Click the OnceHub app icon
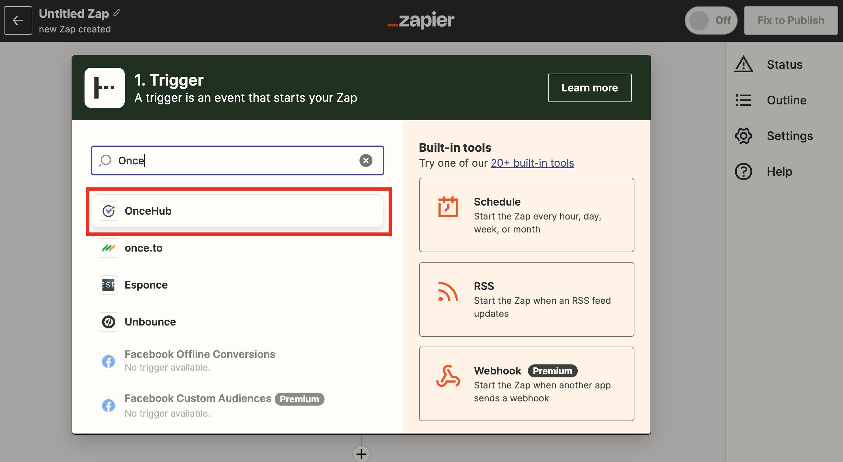This screenshot has height=462, width=843. (108, 211)
